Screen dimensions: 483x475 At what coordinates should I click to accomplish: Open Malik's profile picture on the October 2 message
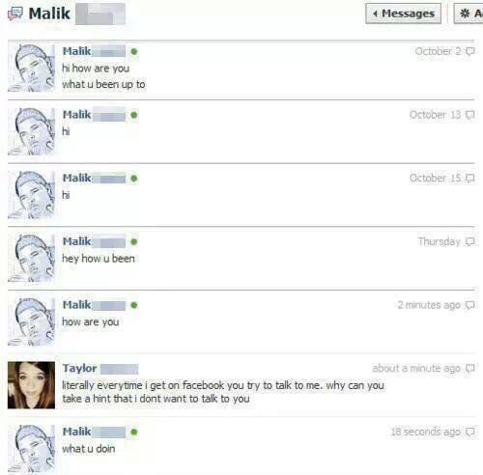tap(31, 69)
